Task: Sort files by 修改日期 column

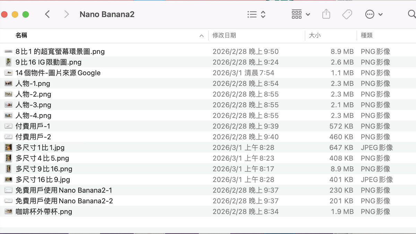Action: pyautogui.click(x=224, y=35)
